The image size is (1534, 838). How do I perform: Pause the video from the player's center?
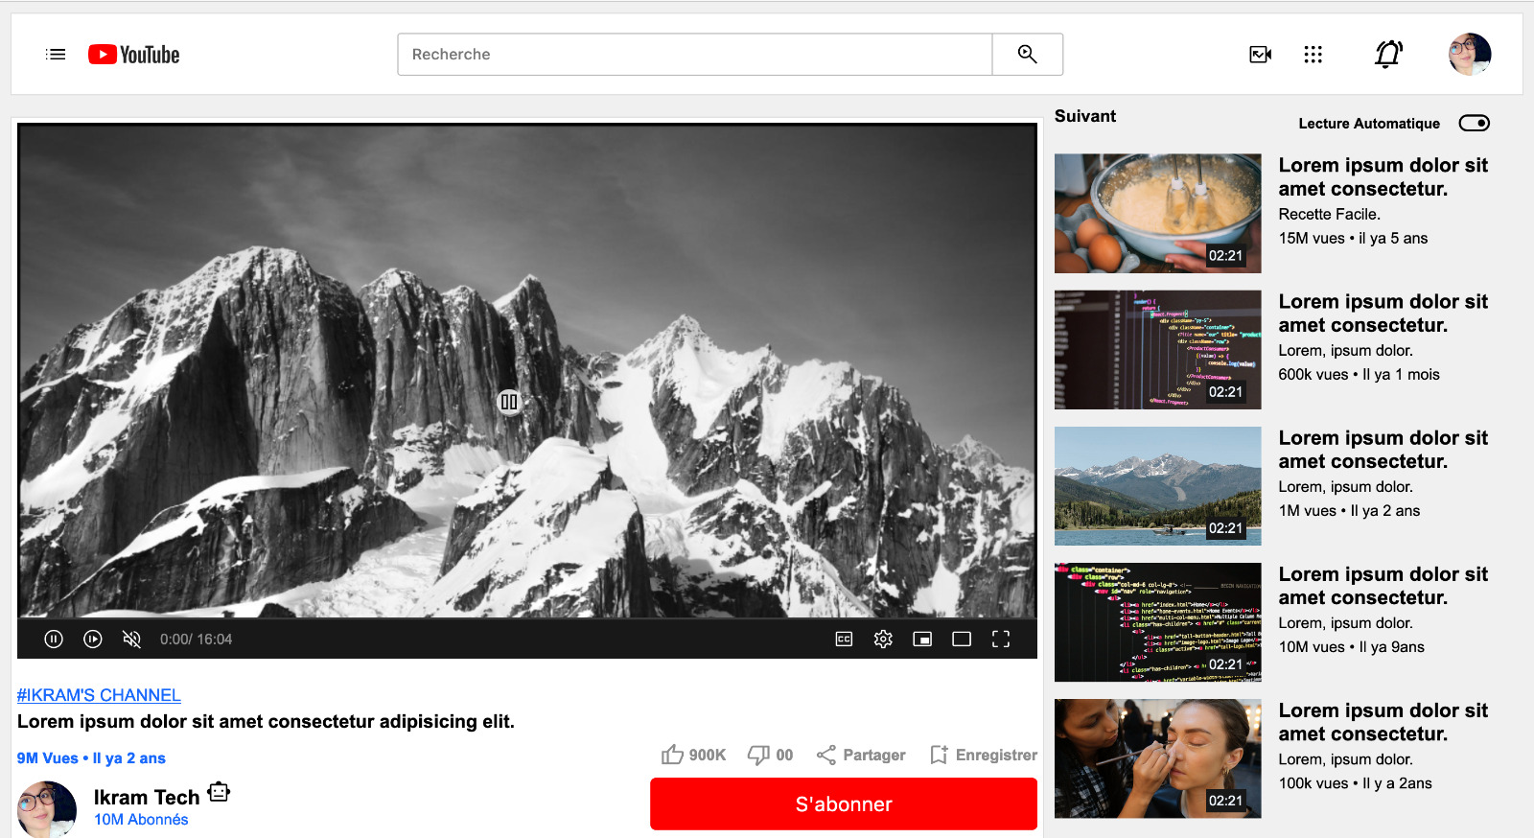pos(509,402)
